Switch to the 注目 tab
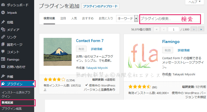 (x=63, y=18)
